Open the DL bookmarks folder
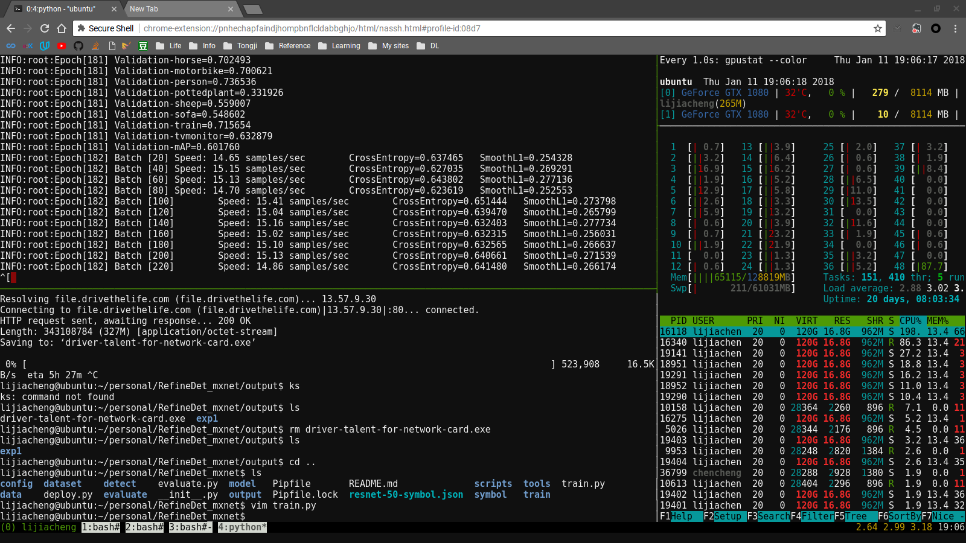This screenshot has height=543, width=966. tap(428, 46)
